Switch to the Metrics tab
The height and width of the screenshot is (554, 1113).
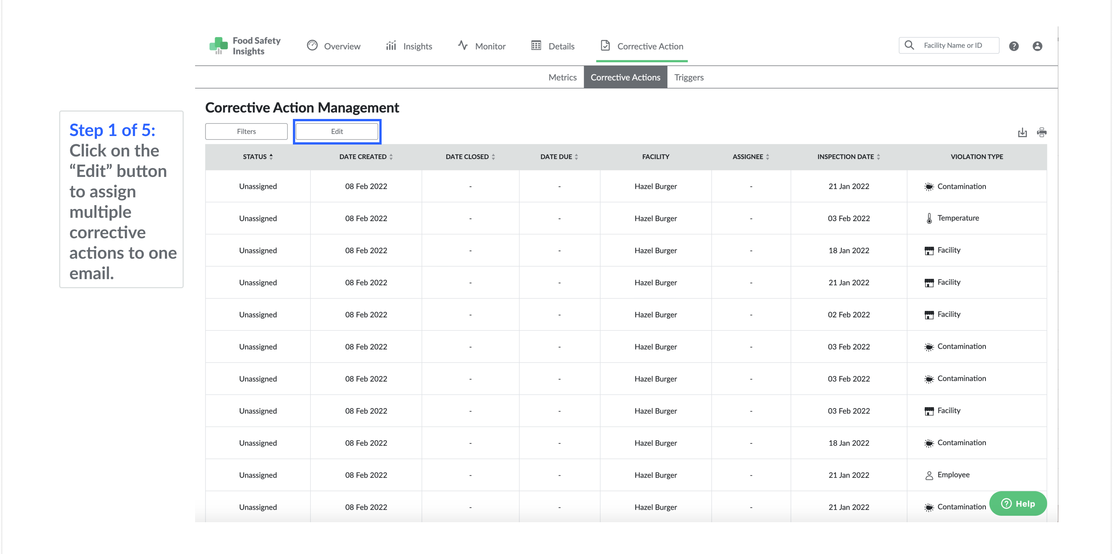pos(562,77)
